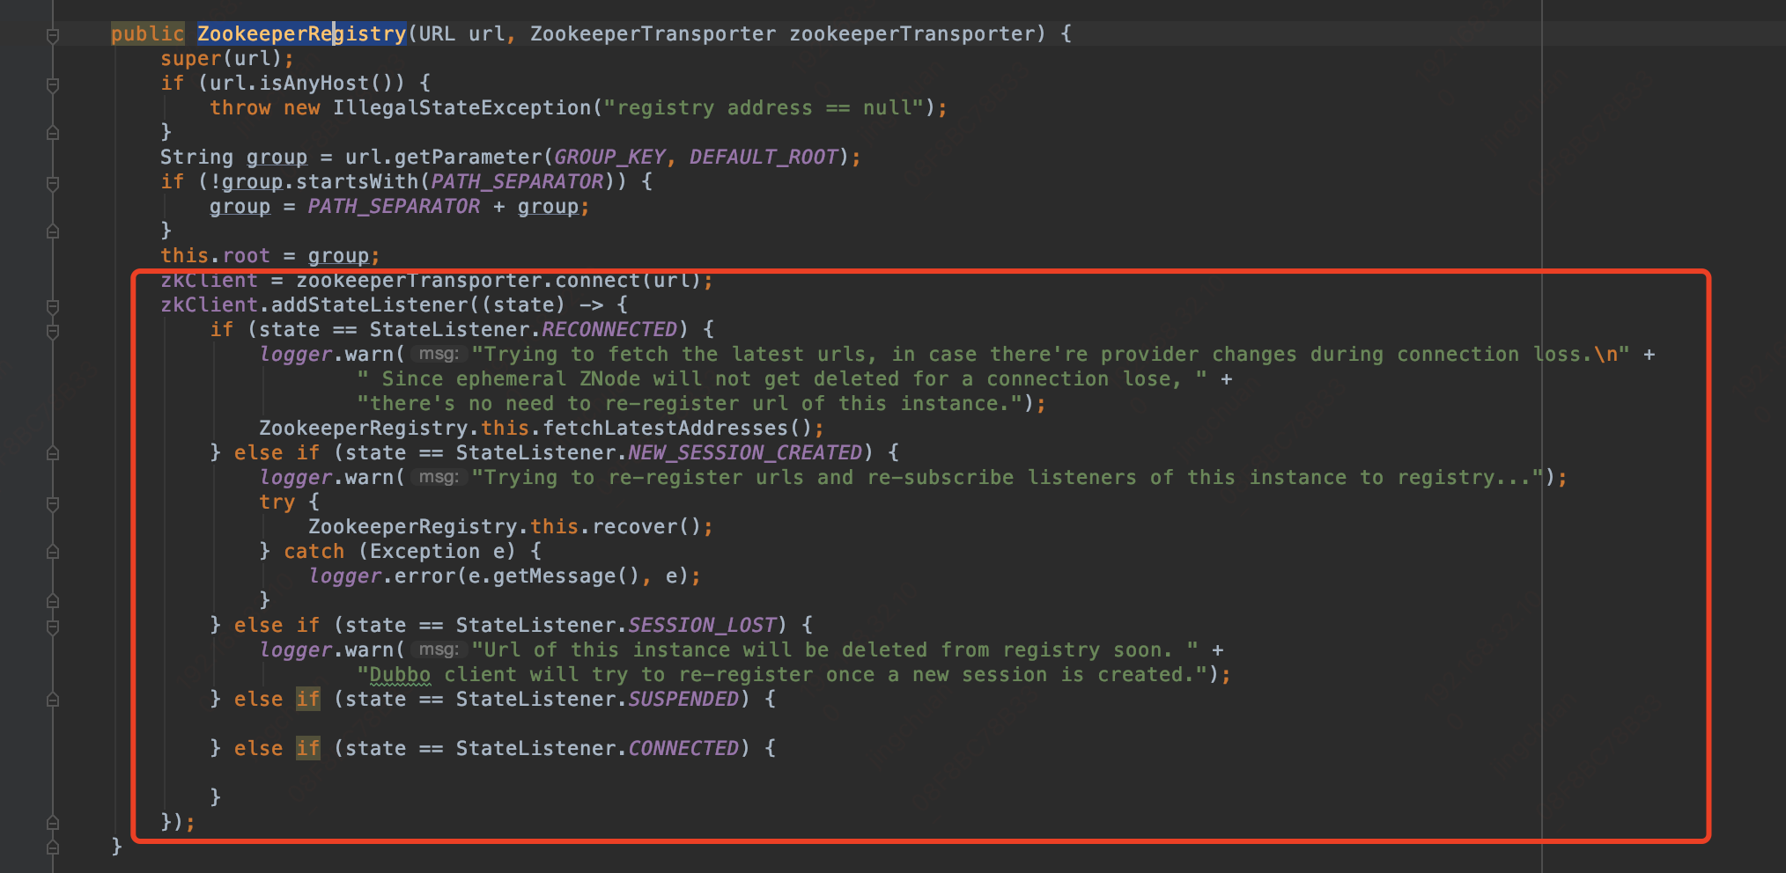Click the NEW_SESSION_CREATED constant
1786x873 pixels.
(x=745, y=452)
